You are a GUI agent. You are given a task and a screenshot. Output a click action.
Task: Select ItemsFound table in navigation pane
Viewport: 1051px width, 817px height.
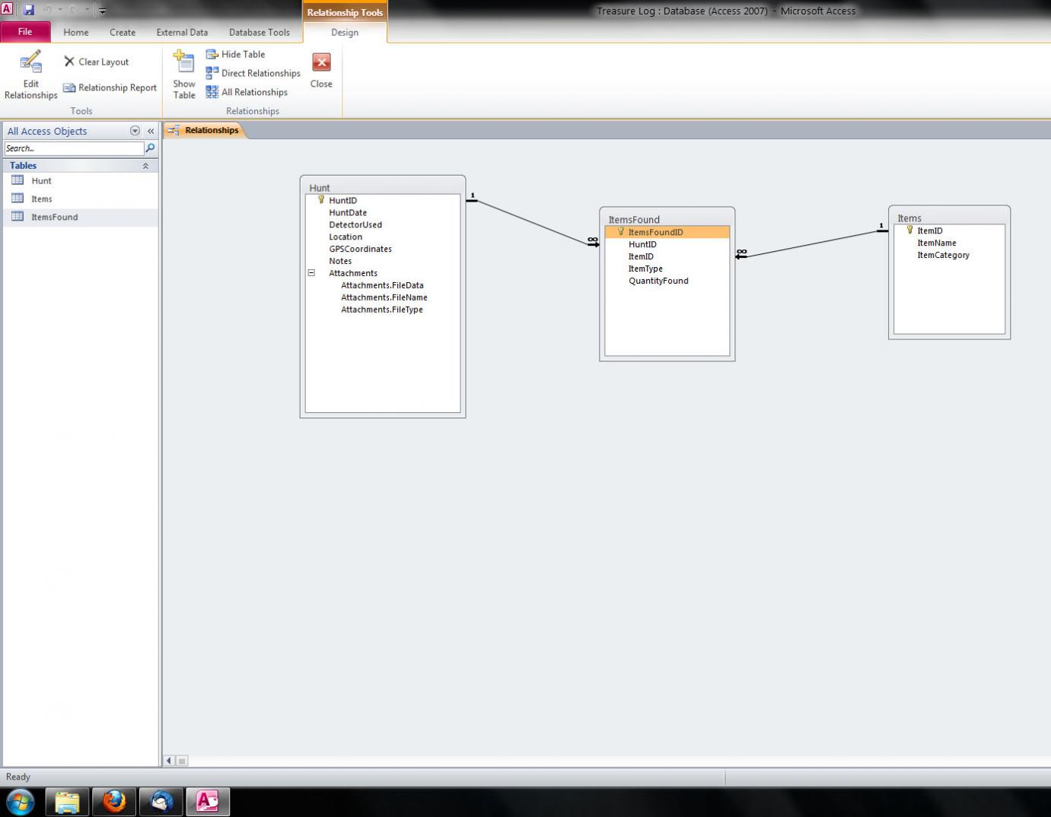click(80, 217)
